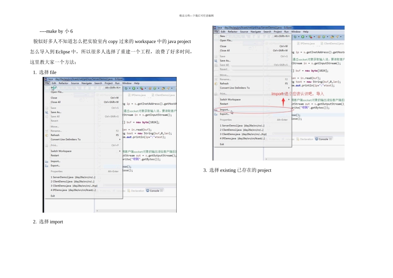Image resolution: width=393 pixels, height=278 pixels.
Task: Click green Run icon in the red-annotated screenshot
Action: tap(303, 37)
